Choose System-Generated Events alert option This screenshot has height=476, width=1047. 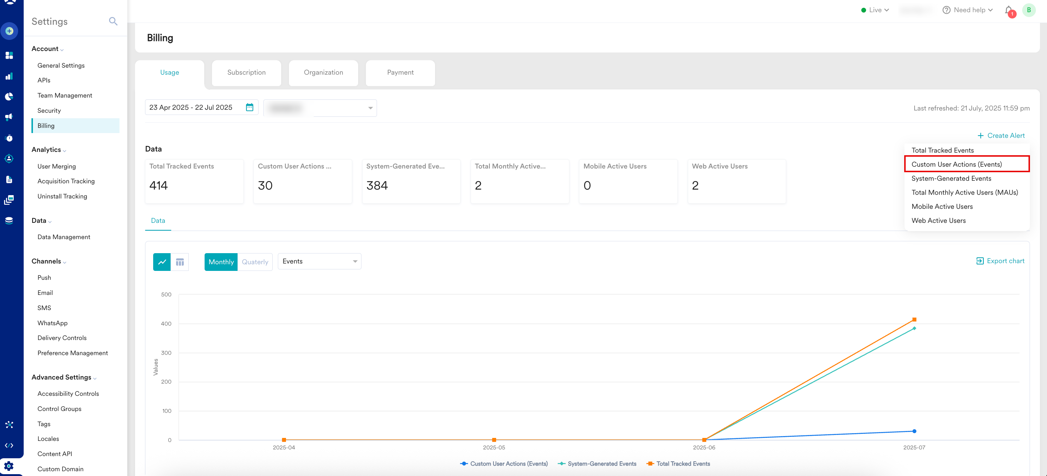[967, 178]
